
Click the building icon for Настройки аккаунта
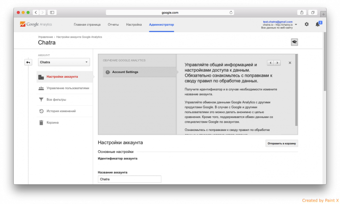click(41, 77)
